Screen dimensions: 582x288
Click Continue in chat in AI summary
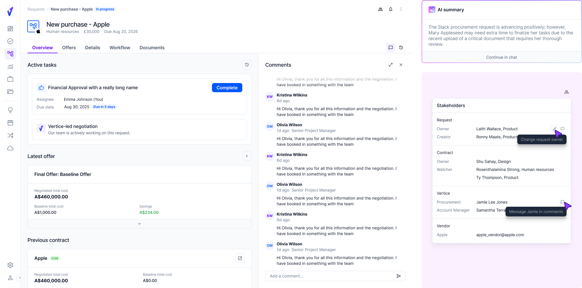click(x=502, y=57)
